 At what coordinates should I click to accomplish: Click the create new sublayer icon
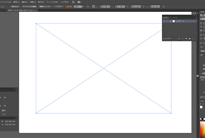pos(186,39)
